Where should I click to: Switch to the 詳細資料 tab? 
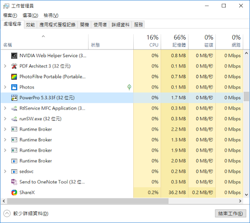click(121, 25)
